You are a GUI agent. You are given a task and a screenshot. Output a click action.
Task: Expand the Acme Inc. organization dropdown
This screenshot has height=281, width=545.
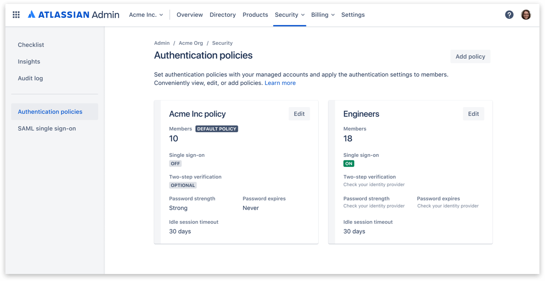pos(146,15)
